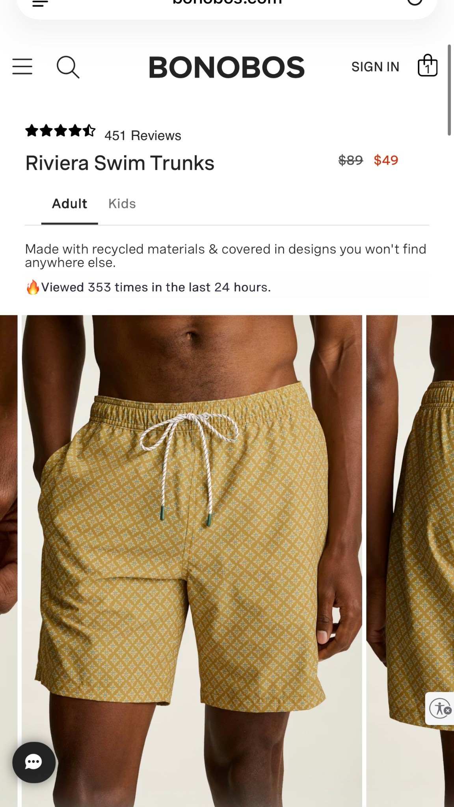Viewport: 454px width, 807px height.
Task: Click the SIGN IN link
Action: coord(375,67)
